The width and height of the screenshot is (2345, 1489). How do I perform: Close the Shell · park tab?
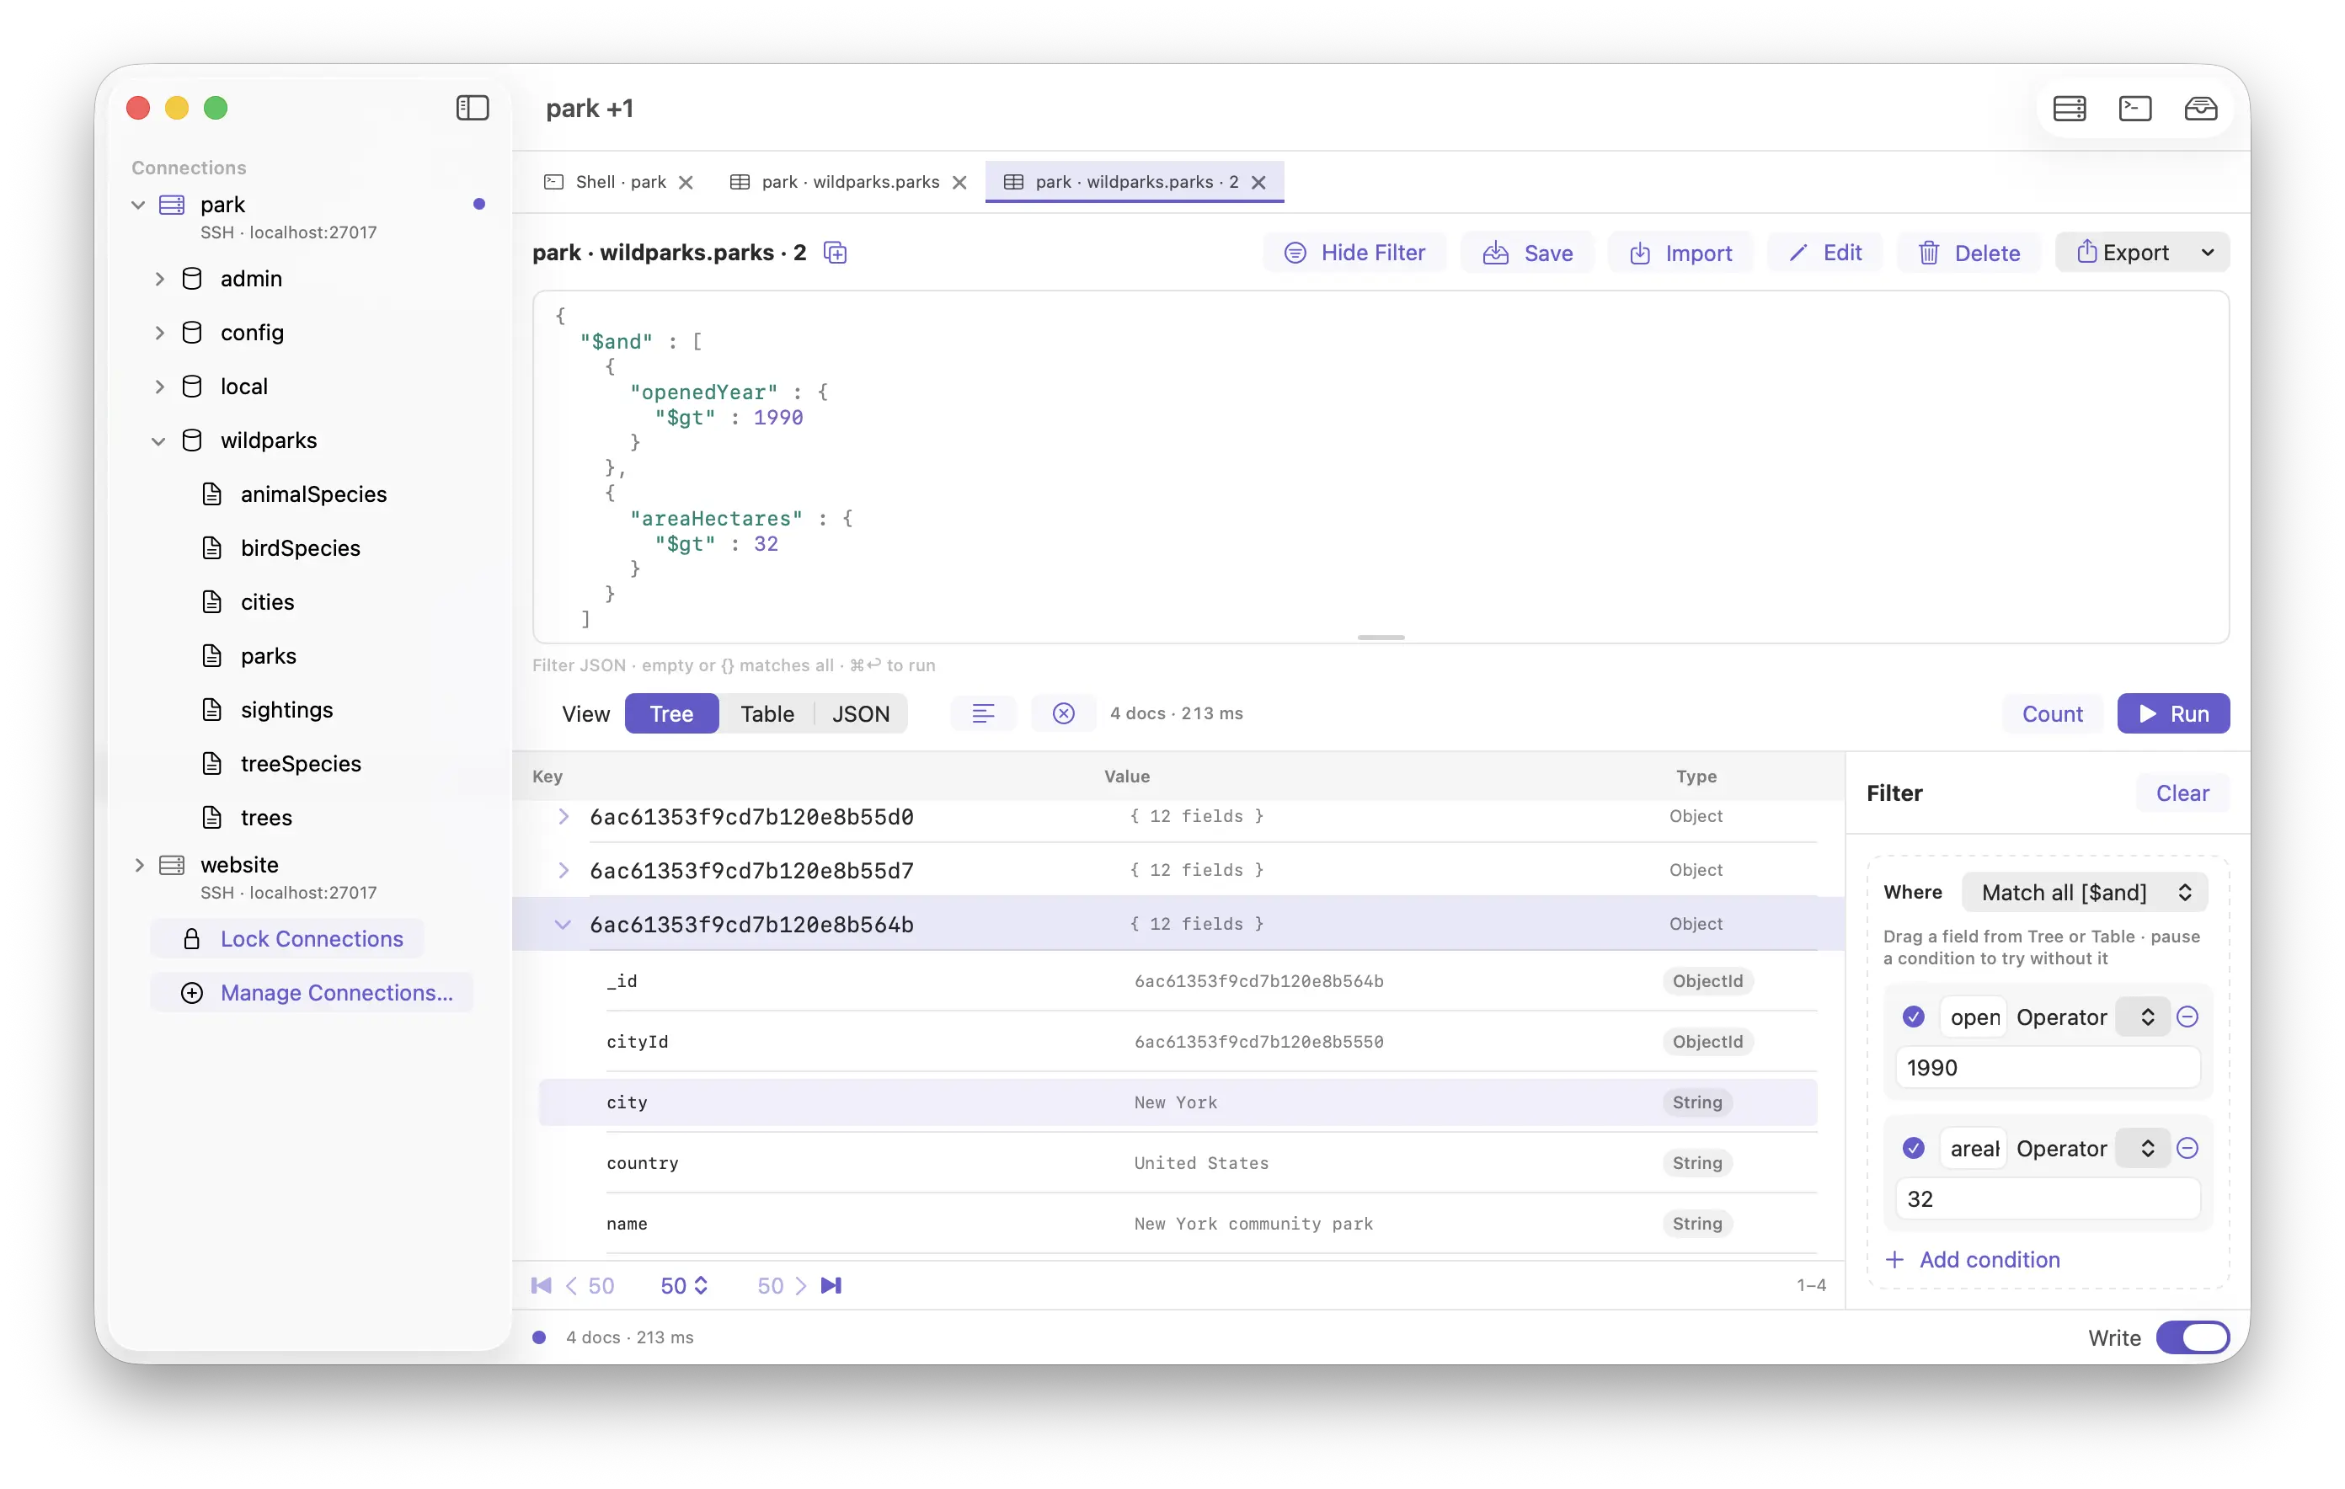pyautogui.click(x=686, y=182)
